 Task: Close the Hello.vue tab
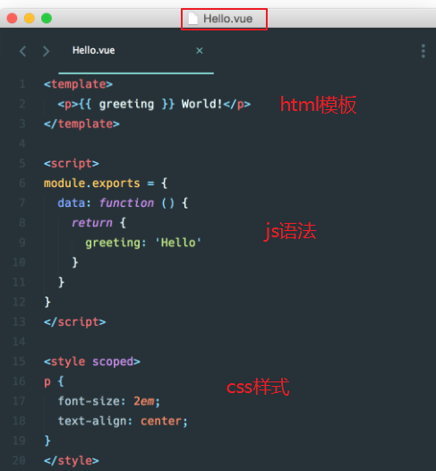click(x=200, y=51)
